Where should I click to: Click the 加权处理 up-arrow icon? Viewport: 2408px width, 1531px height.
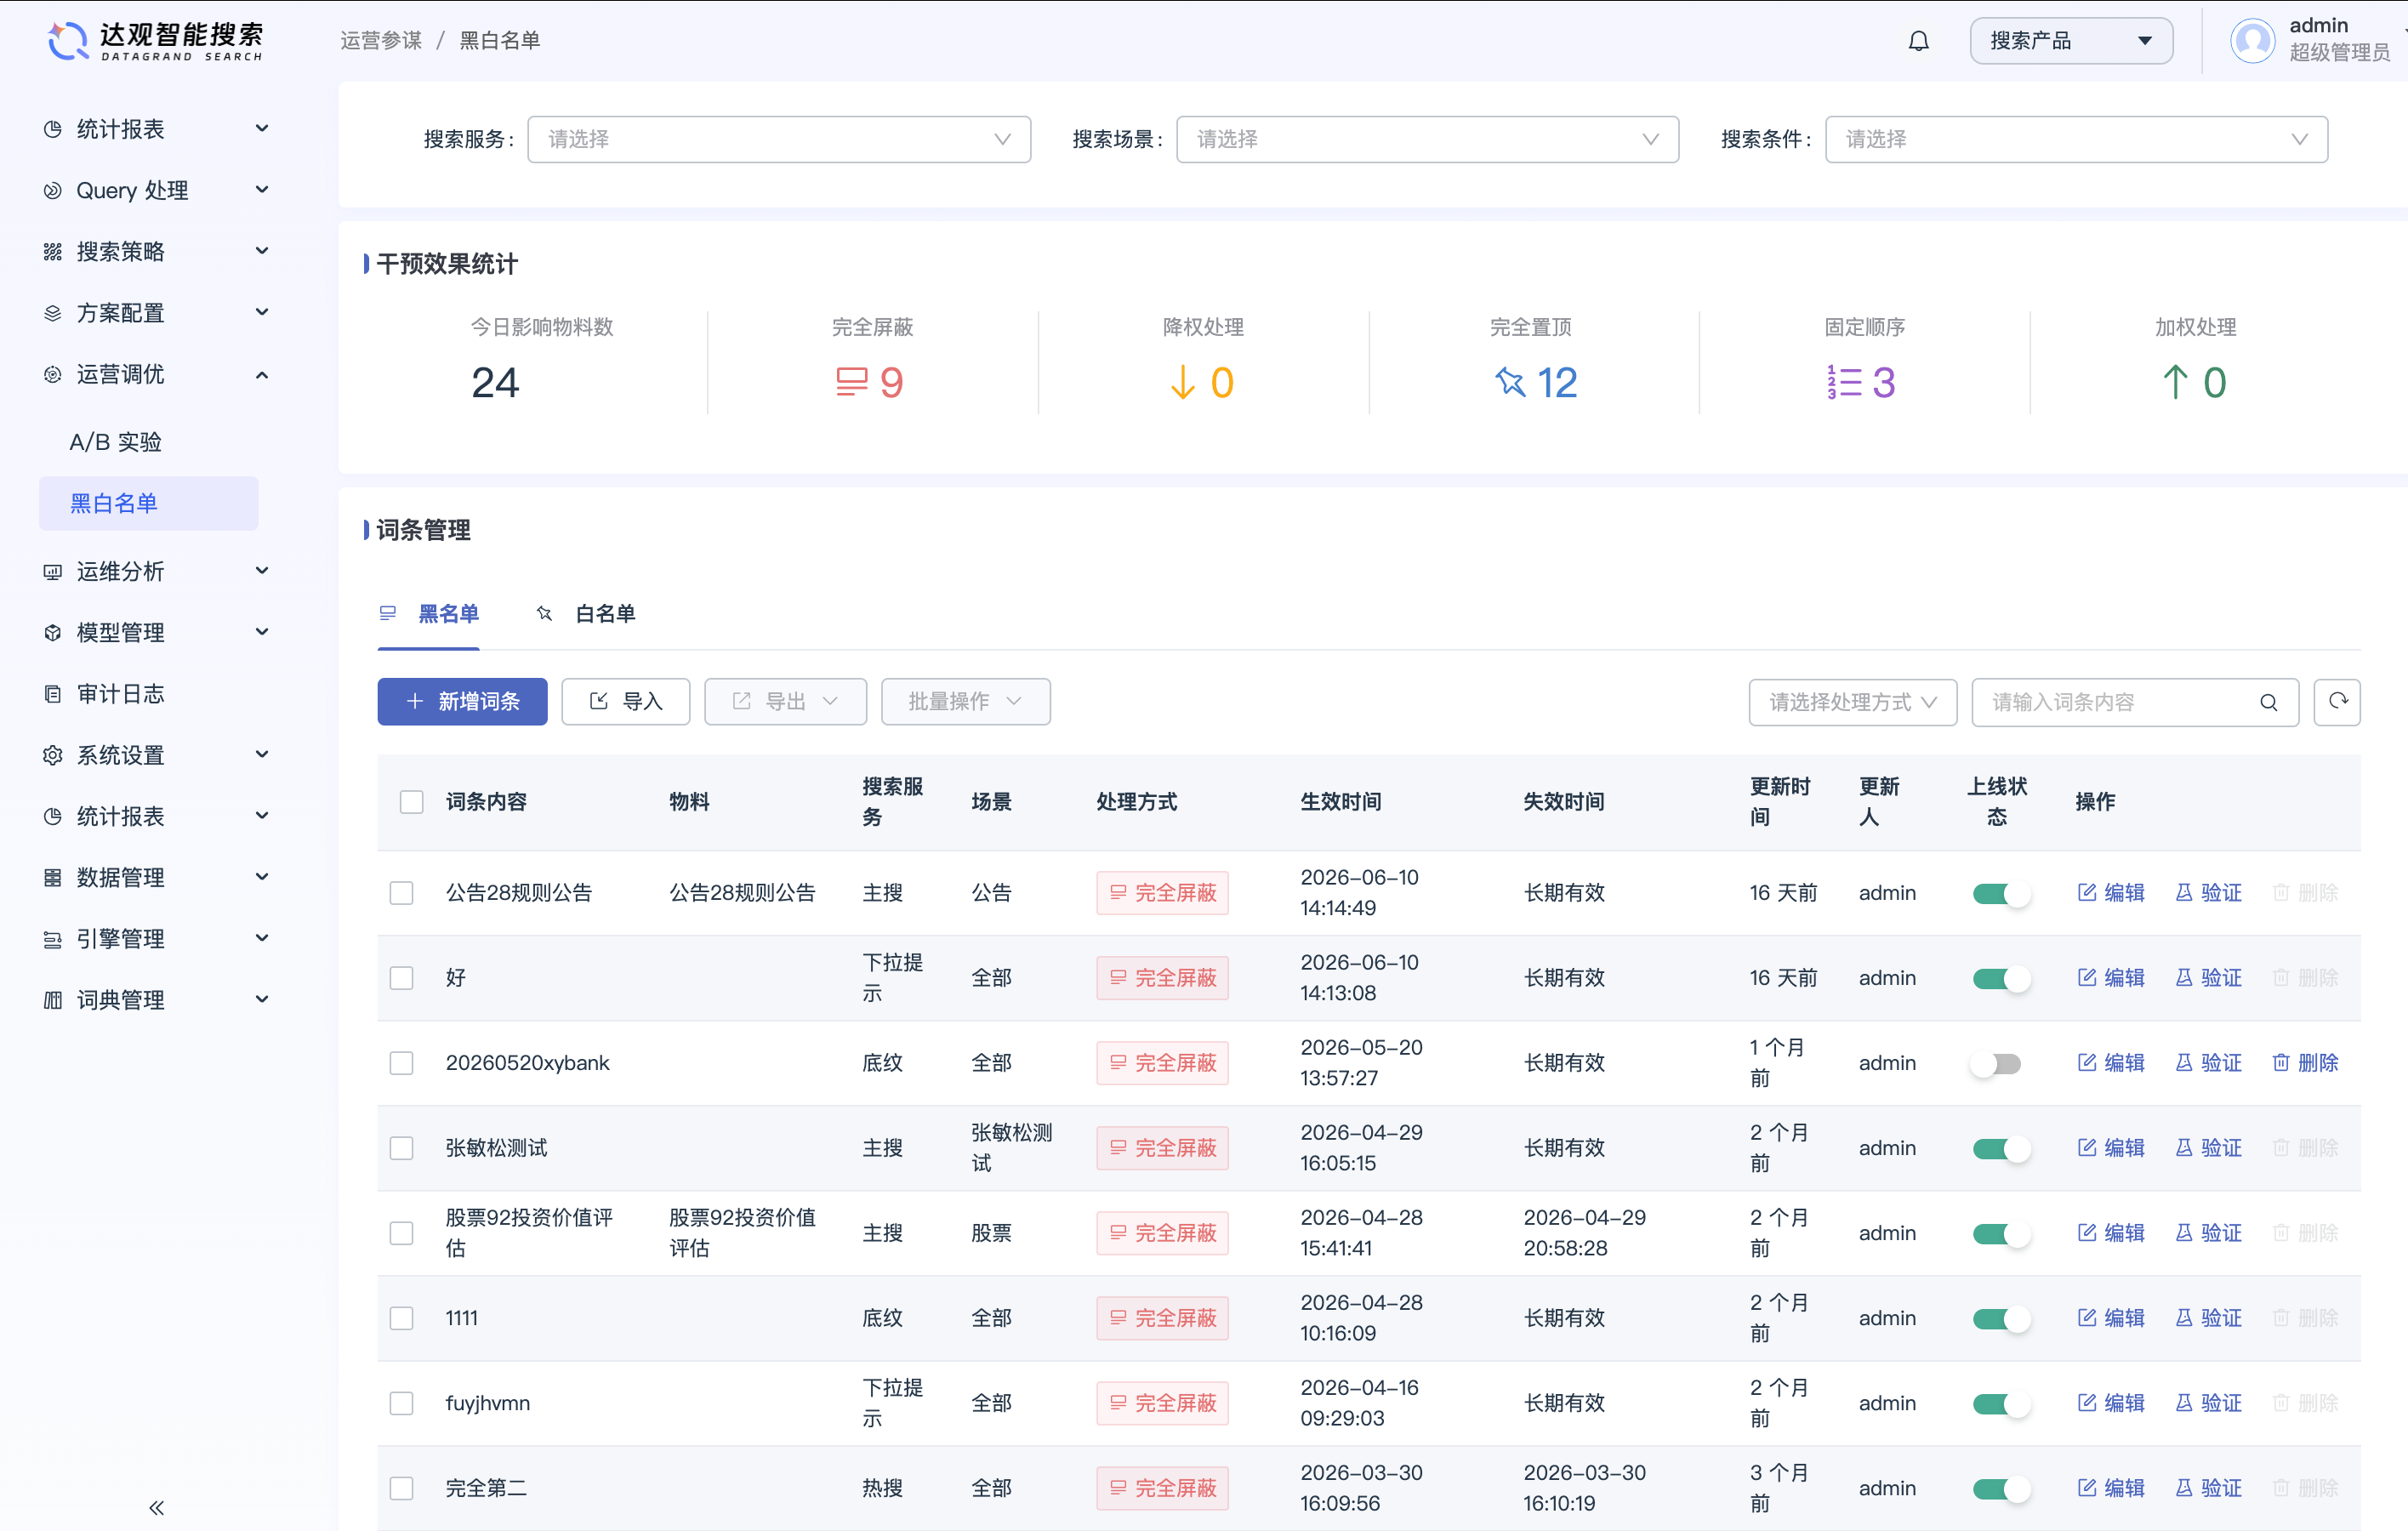click(x=2175, y=382)
